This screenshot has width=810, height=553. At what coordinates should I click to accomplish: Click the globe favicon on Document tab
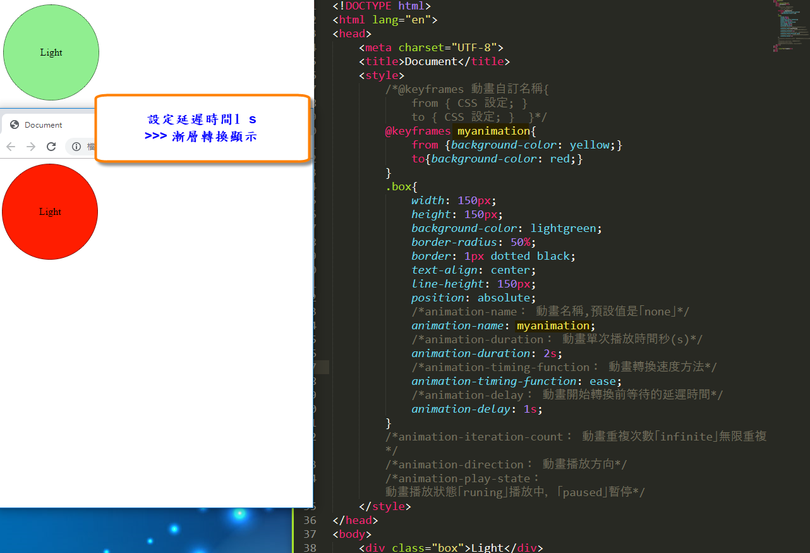pyautogui.click(x=15, y=125)
